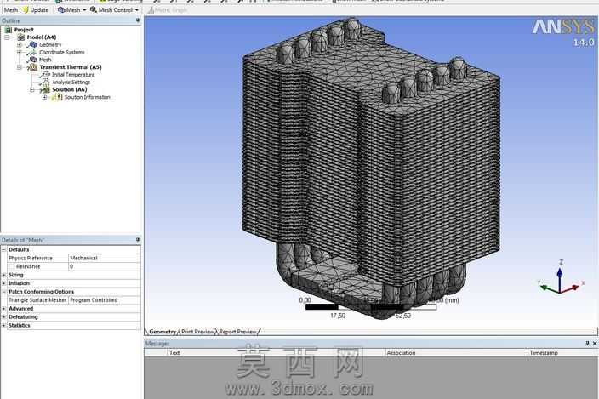Click the Mesh dropdown cube icon in toolbar

61,10
